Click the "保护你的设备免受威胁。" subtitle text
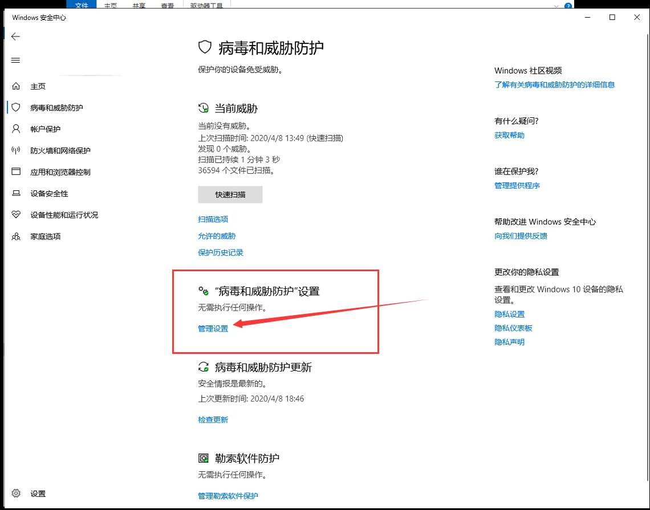The width and height of the screenshot is (650, 510). pos(240,70)
